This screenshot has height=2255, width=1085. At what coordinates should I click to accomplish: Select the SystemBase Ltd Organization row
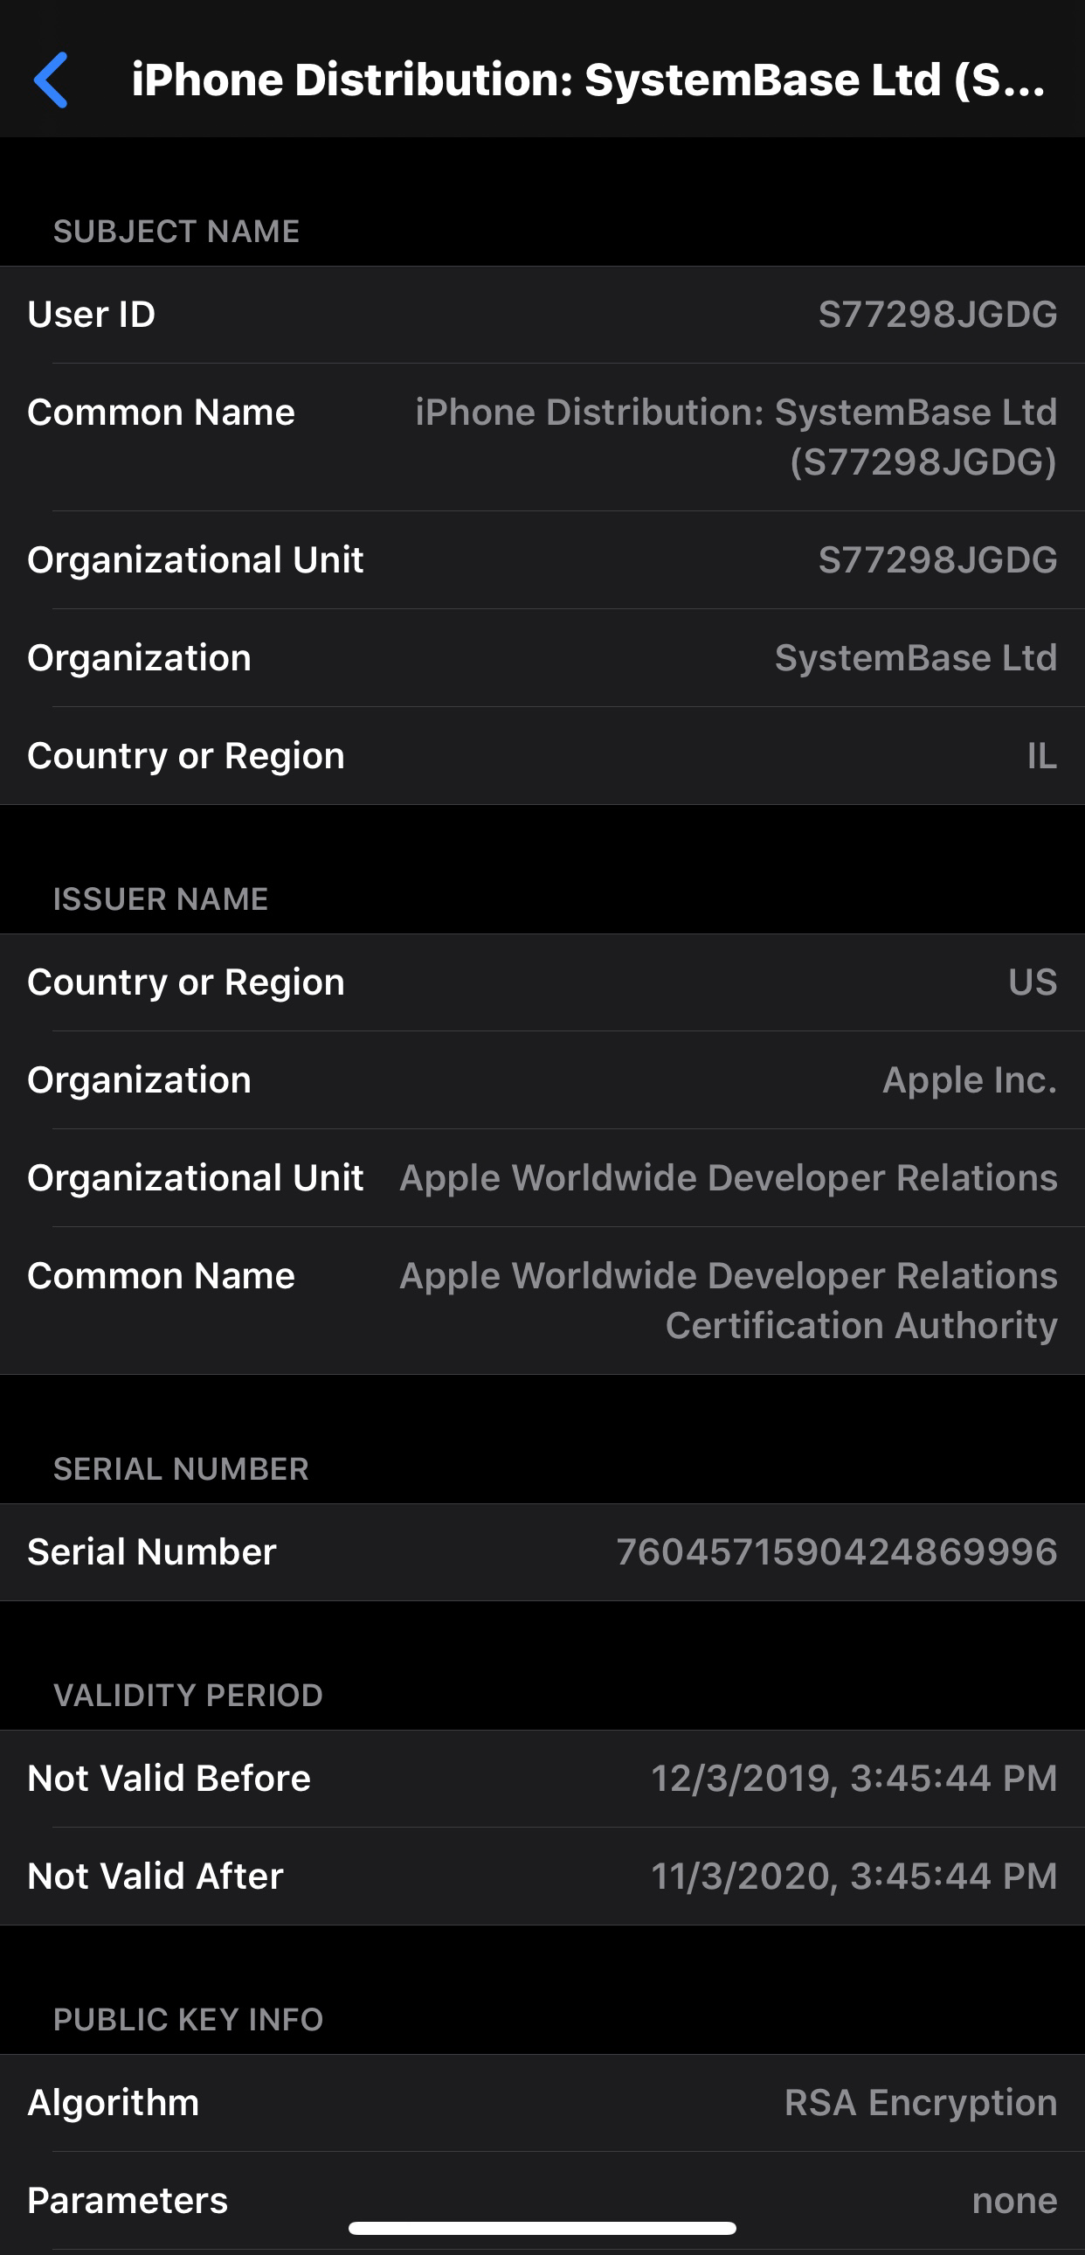542,658
